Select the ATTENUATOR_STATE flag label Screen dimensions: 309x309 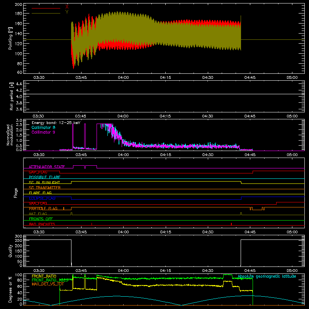(x=47, y=167)
